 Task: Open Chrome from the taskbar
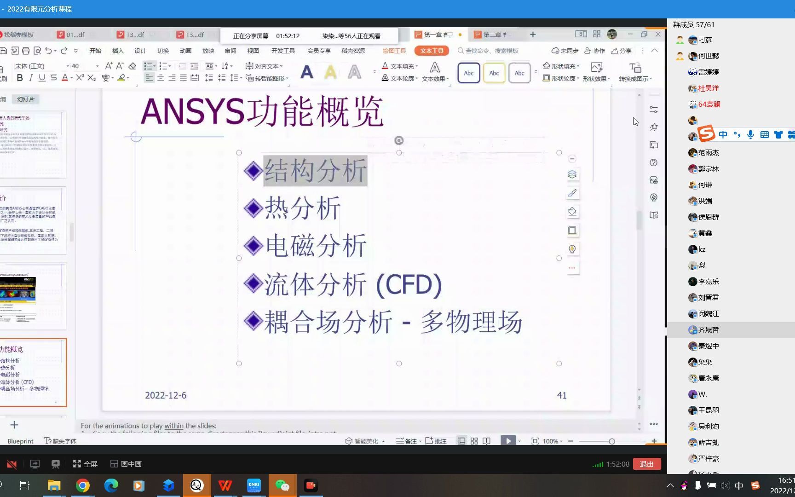pos(83,485)
